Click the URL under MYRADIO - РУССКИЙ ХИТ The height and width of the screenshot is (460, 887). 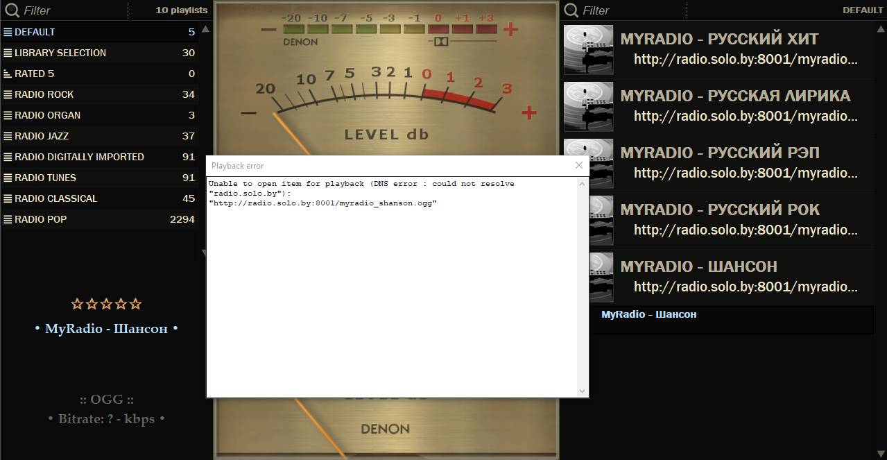(746, 60)
